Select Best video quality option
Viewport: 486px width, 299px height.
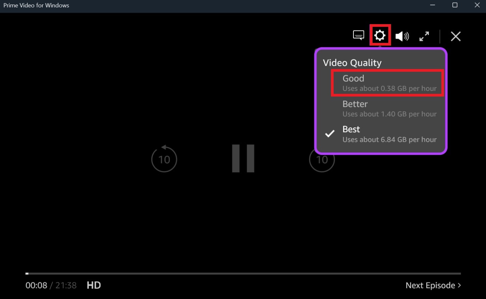coord(381,134)
